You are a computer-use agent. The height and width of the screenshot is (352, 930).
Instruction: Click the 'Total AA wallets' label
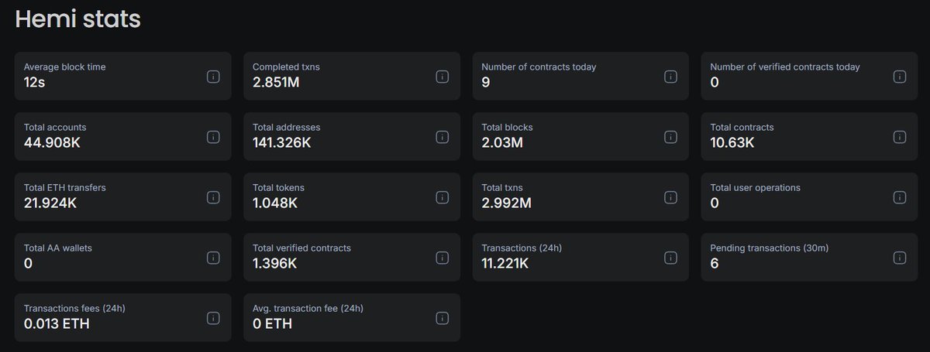coord(58,248)
